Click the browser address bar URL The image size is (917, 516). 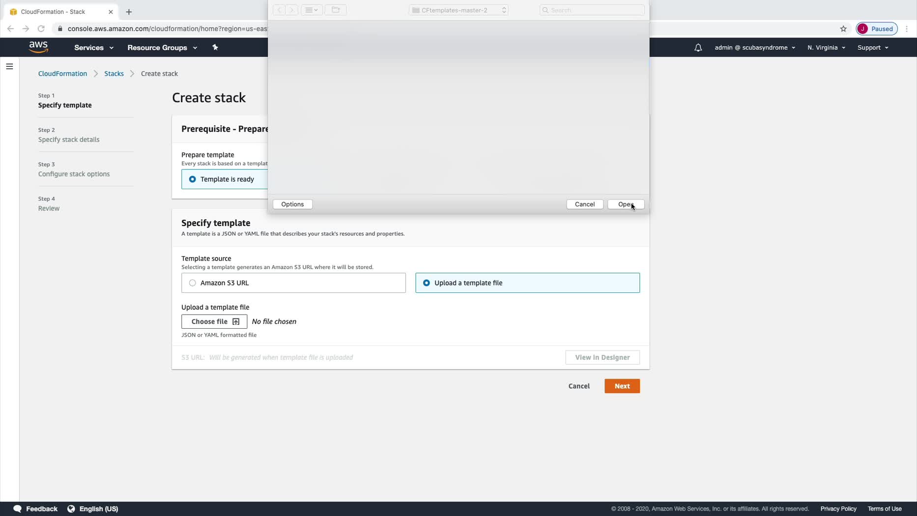point(167,29)
